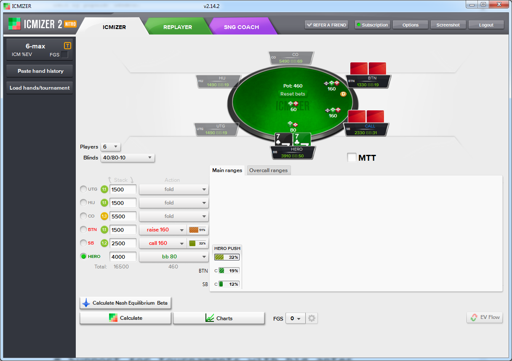
Task: Click the Nash Equilibrium star icon
Action: (86, 303)
